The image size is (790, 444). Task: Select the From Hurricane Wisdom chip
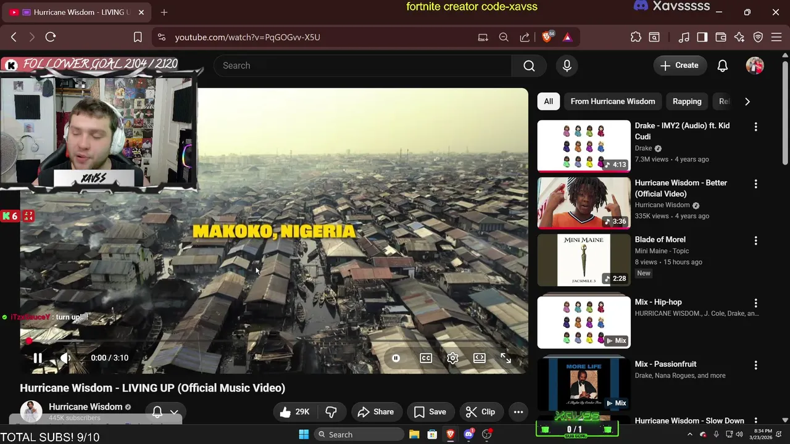coord(613,101)
